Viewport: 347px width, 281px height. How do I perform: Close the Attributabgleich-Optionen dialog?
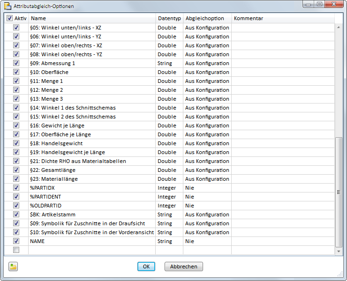click(x=334, y=4)
